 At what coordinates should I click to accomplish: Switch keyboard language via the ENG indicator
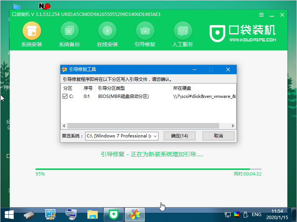(x=256, y=214)
